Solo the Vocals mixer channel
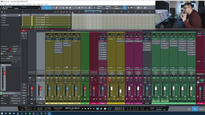The height and width of the screenshot is (115, 205). point(42,80)
